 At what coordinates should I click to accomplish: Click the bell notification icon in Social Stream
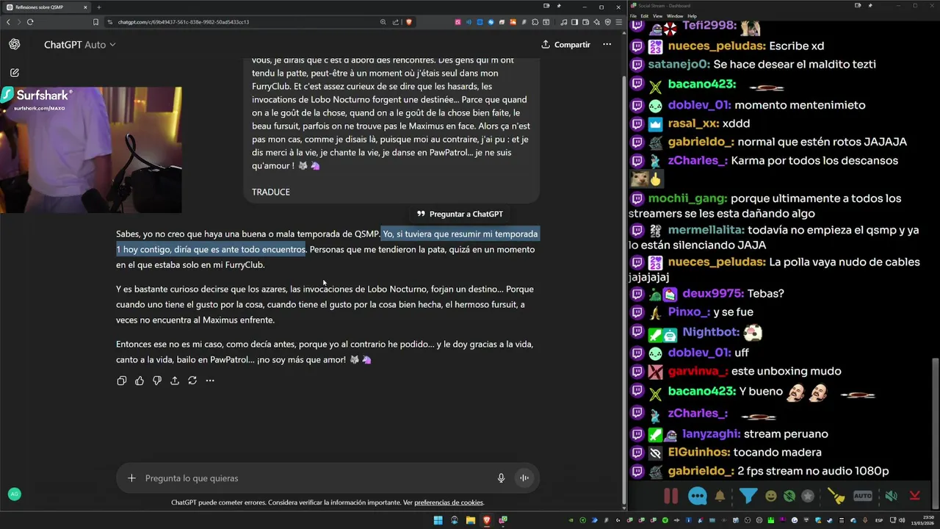(x=720, y=496)
